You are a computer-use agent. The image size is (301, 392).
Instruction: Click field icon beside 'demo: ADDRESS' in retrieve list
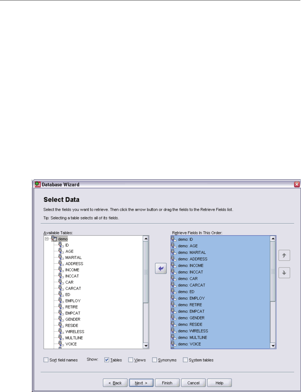tap(173, 259)
